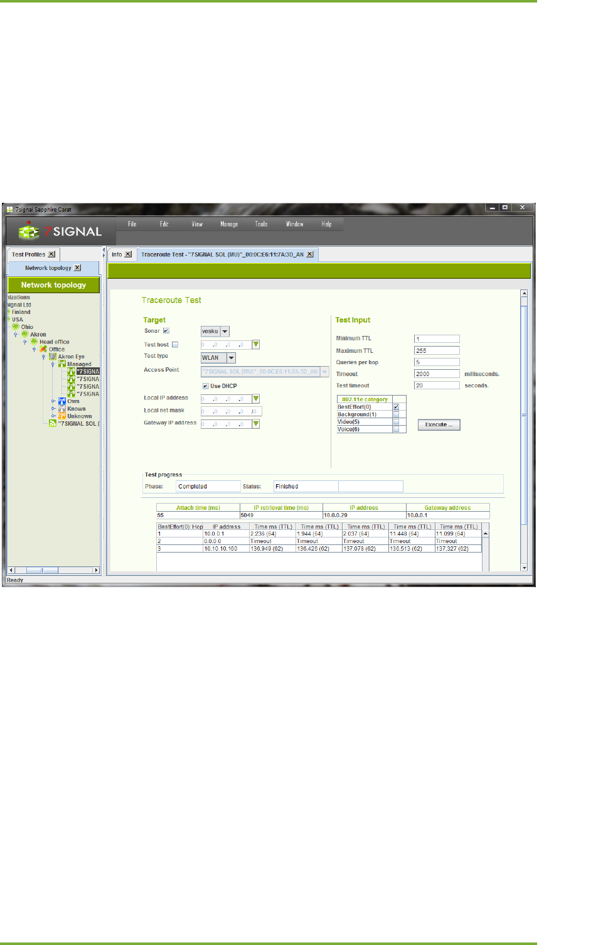Uncheck the Use DHCP checkbox

click(205, 386)
